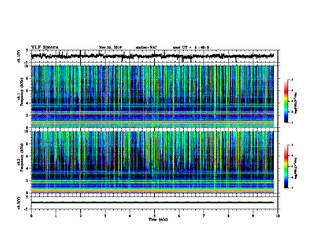Click the "VLF Spectra" title text
313x242 pixels.
tap(45, 47)
